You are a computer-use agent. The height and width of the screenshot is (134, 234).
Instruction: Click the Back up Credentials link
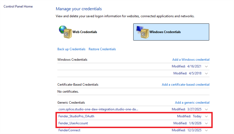[71, 49]
